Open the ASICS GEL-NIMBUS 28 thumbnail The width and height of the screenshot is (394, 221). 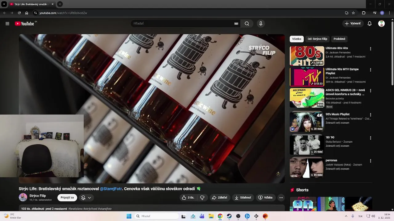(307, 98)
